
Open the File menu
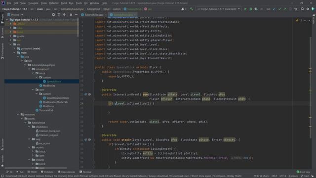click(x=9, y=3)
